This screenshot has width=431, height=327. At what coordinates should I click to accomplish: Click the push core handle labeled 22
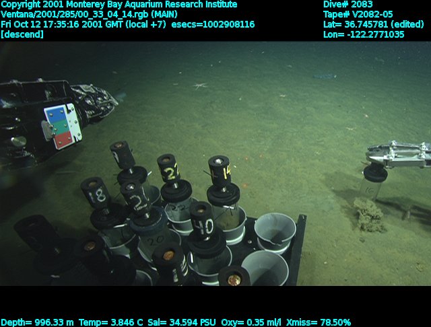point(169,169)
